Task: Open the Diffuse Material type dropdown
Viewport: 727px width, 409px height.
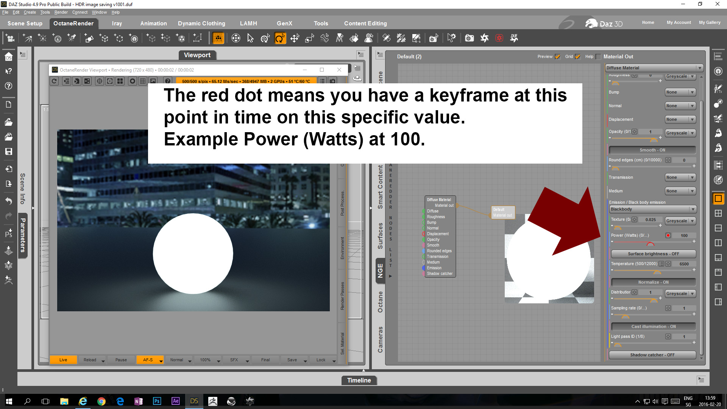Action: pos(654,68)
